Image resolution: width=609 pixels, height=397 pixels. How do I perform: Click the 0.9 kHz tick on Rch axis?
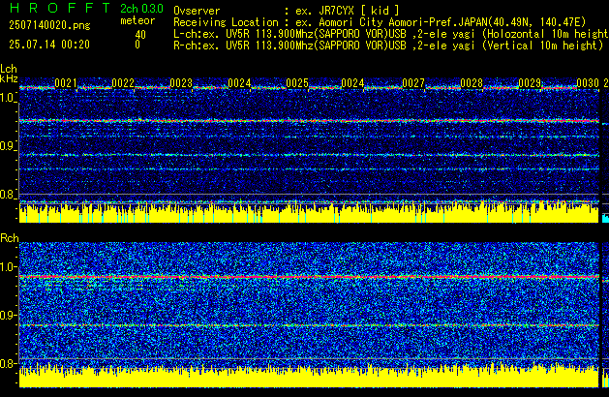9,315
